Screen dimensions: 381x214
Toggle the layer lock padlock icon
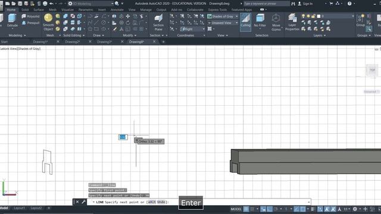point(313,16)
